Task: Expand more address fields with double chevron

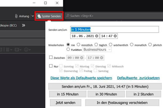Action: pyautogui.click(x=24, y=25)
